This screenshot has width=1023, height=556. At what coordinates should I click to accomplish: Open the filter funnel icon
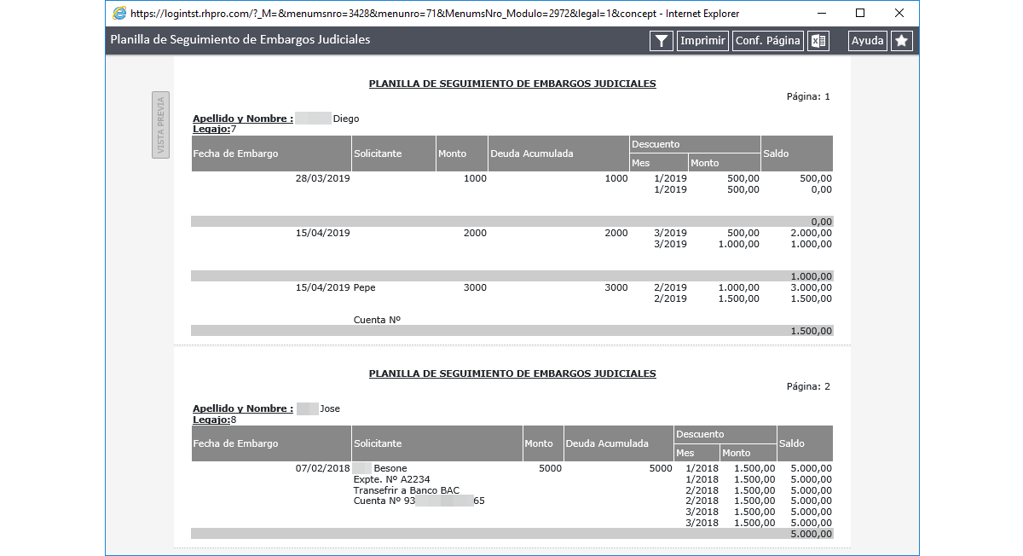click(x=662, y=41)
